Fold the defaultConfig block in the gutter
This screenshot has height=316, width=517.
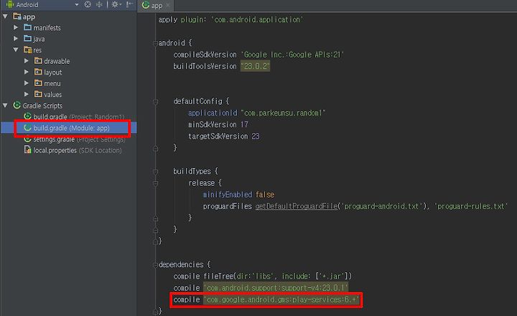click(x=155, y=101)
